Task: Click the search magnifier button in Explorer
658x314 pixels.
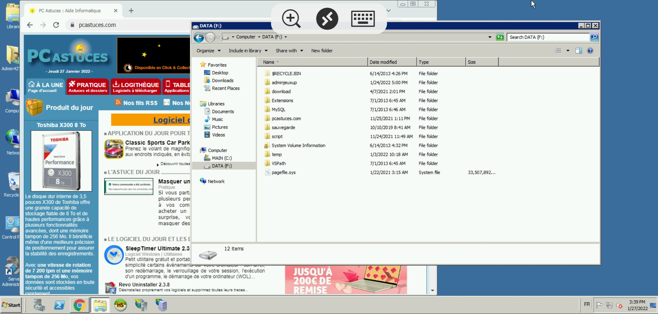Action: point(594,37)
